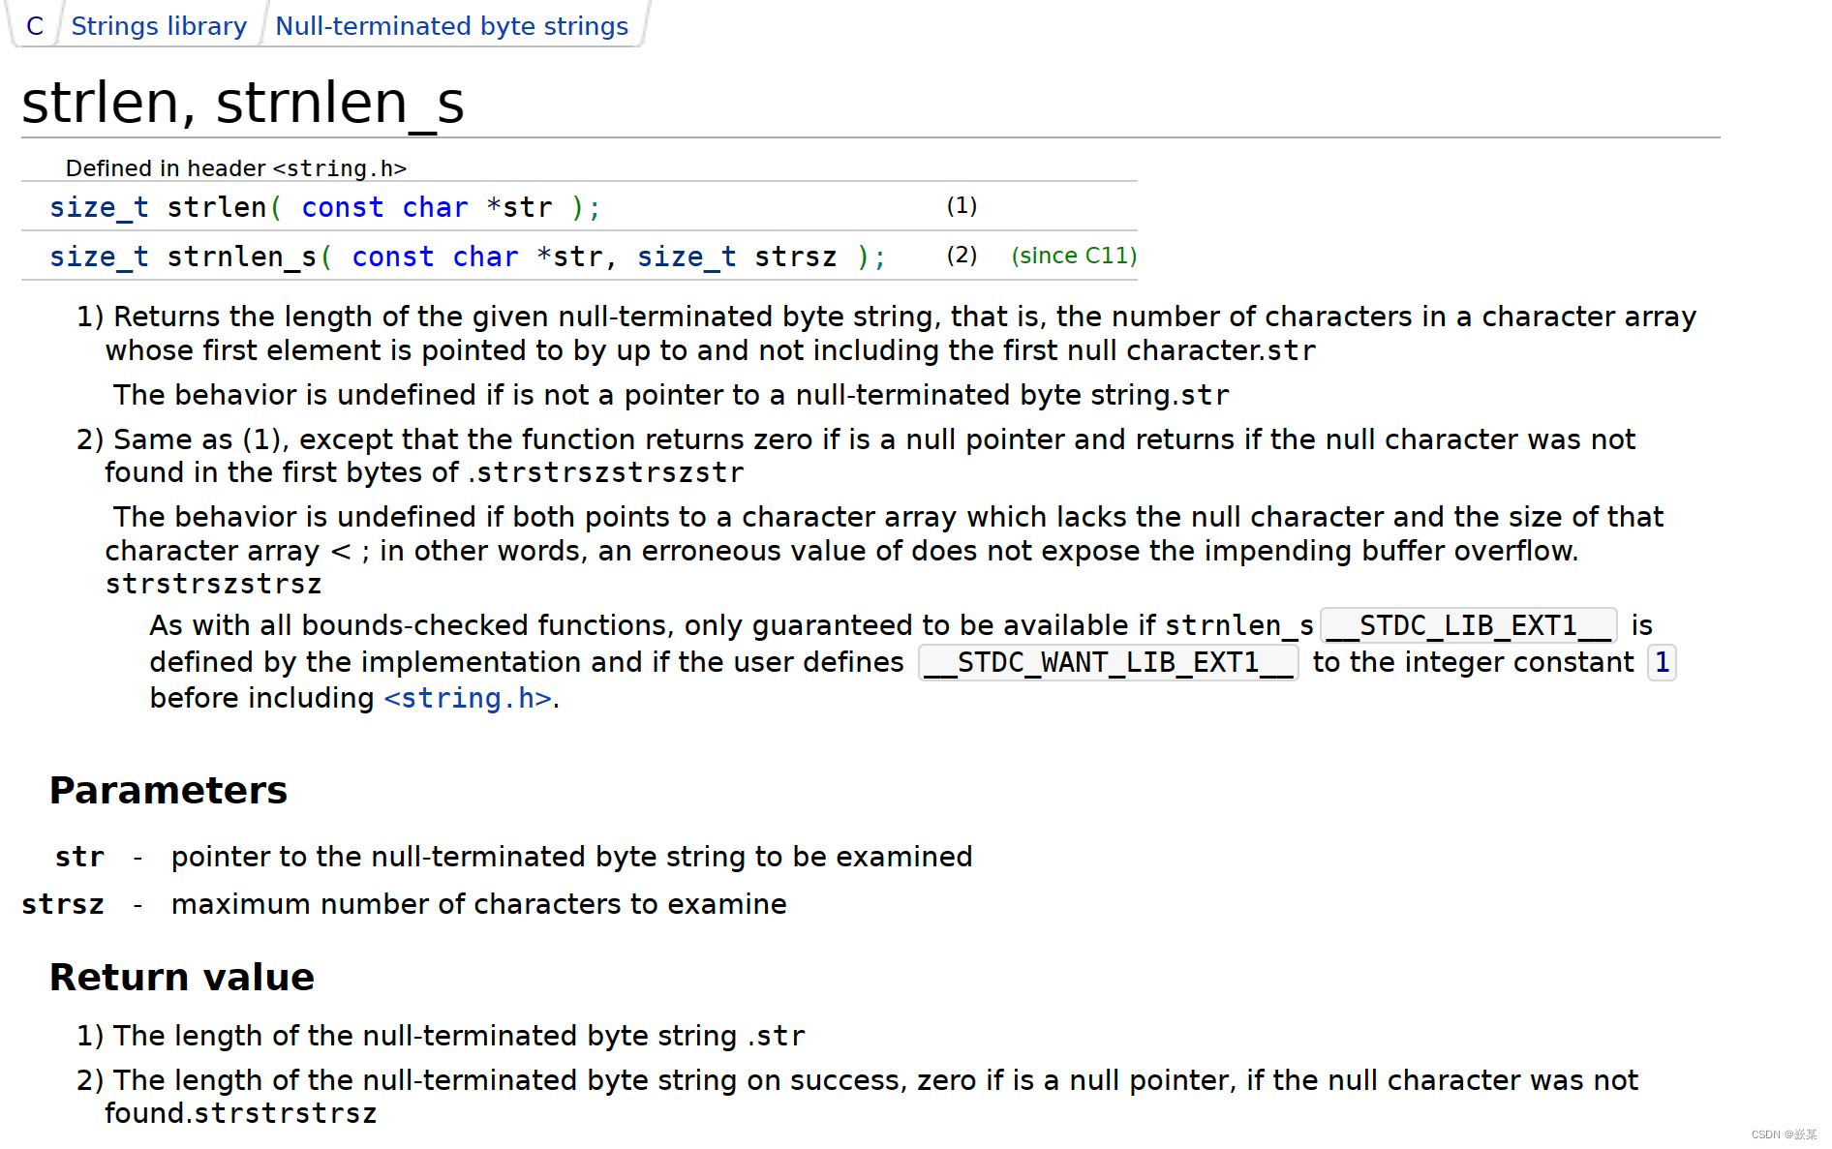This screenshot has height=1149, width=1832.
Task: Click the strlen, strnlen_s page title
Action: click(243, 102)
